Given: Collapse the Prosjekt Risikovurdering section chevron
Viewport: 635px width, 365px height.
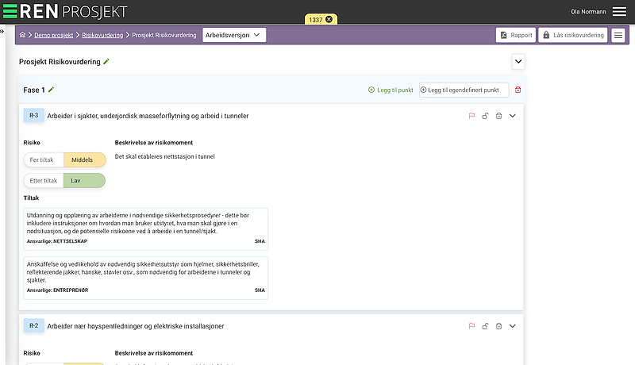Looking at the screenshot, I should 518,62.
